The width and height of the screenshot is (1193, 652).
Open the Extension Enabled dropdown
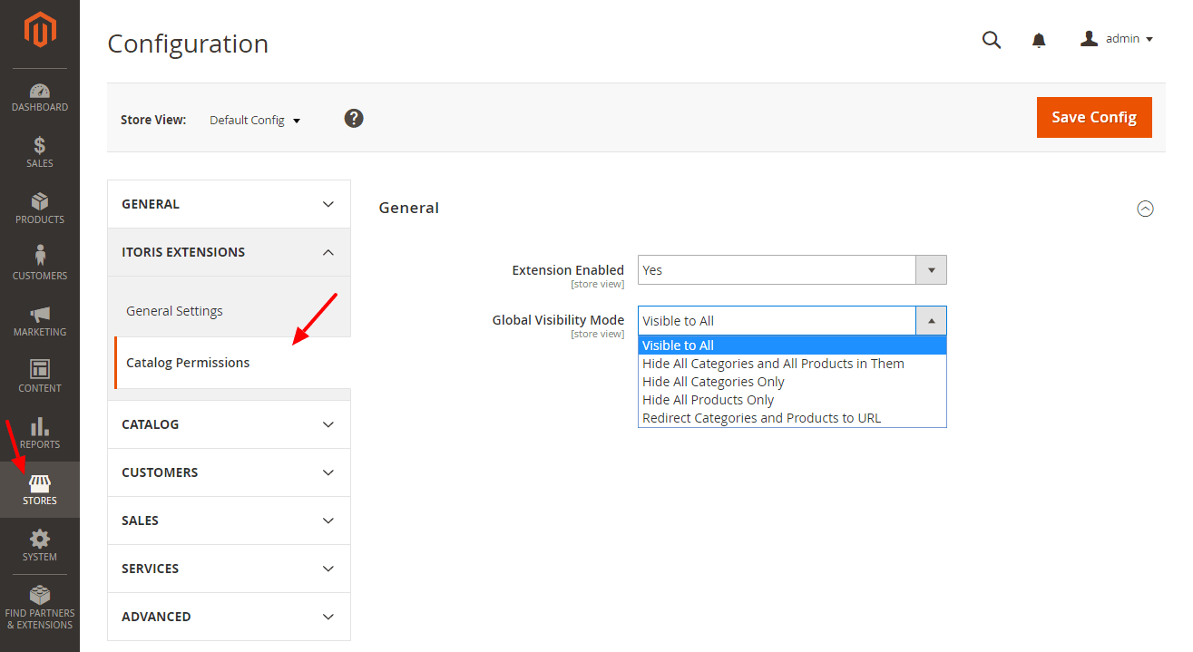pyautogui.click(x=792, y=270)
